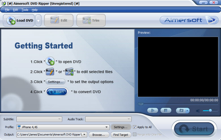Image resolution: width=221 pixels, height=140 pixels.
Task: Open the File menu
Action: (7, 10)
